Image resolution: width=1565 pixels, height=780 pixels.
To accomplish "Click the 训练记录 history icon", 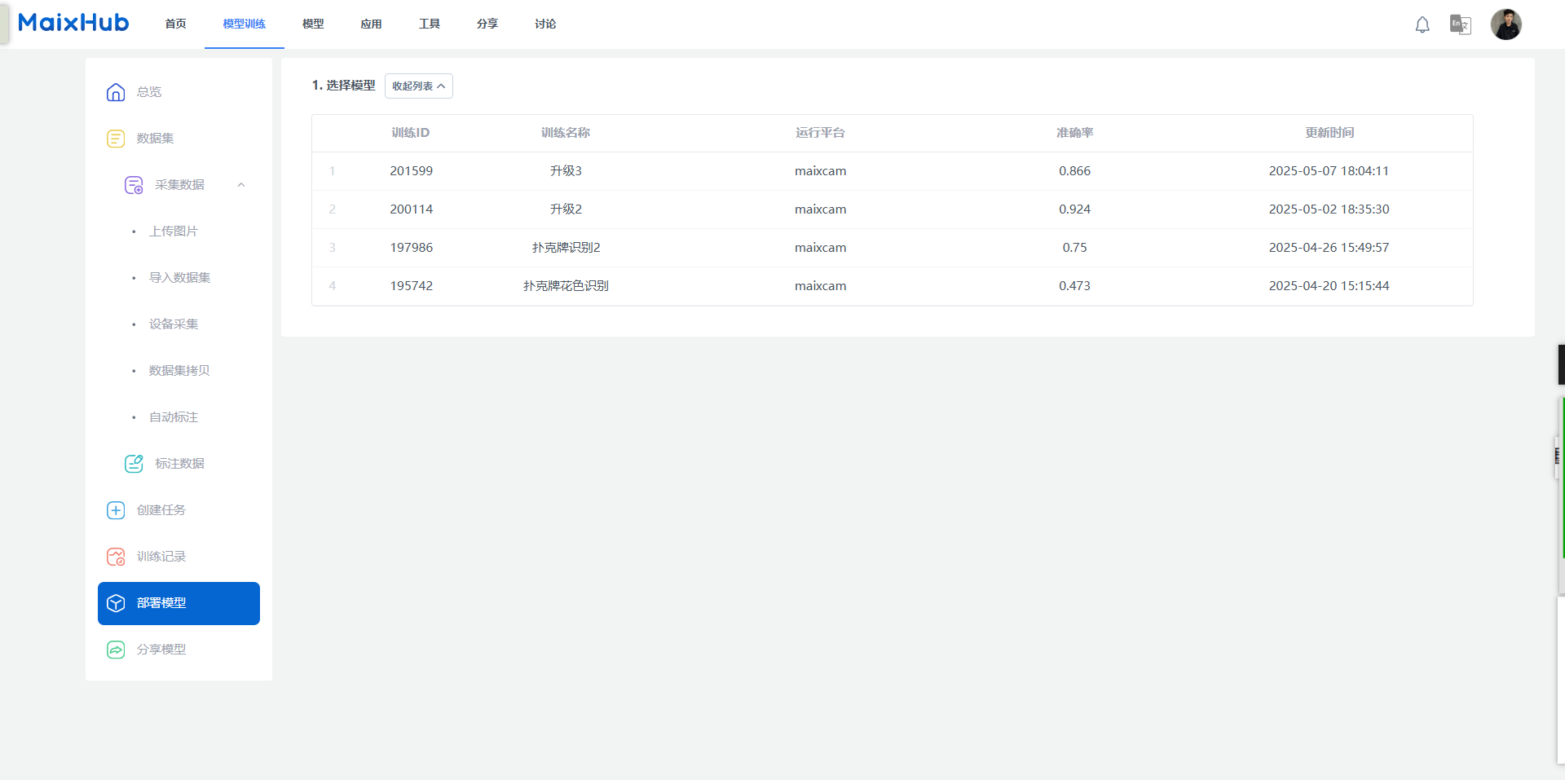I will (x=116, y=557).
